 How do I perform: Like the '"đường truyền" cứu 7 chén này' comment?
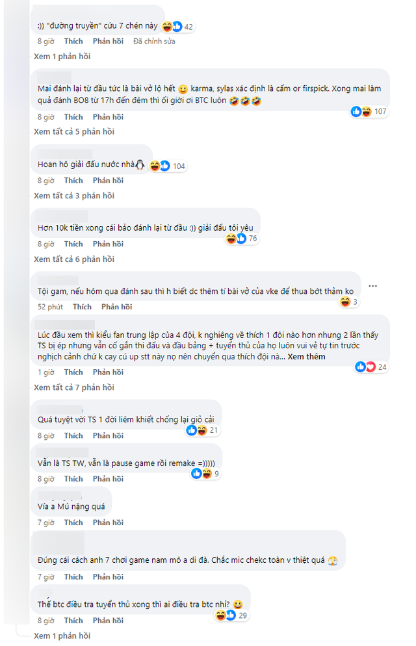(73, 42)
